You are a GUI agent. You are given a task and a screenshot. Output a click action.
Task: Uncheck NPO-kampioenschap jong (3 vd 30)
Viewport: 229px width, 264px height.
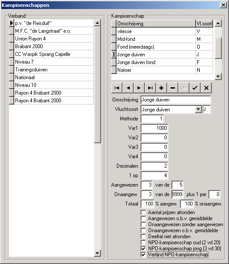[x=143, y=249]
